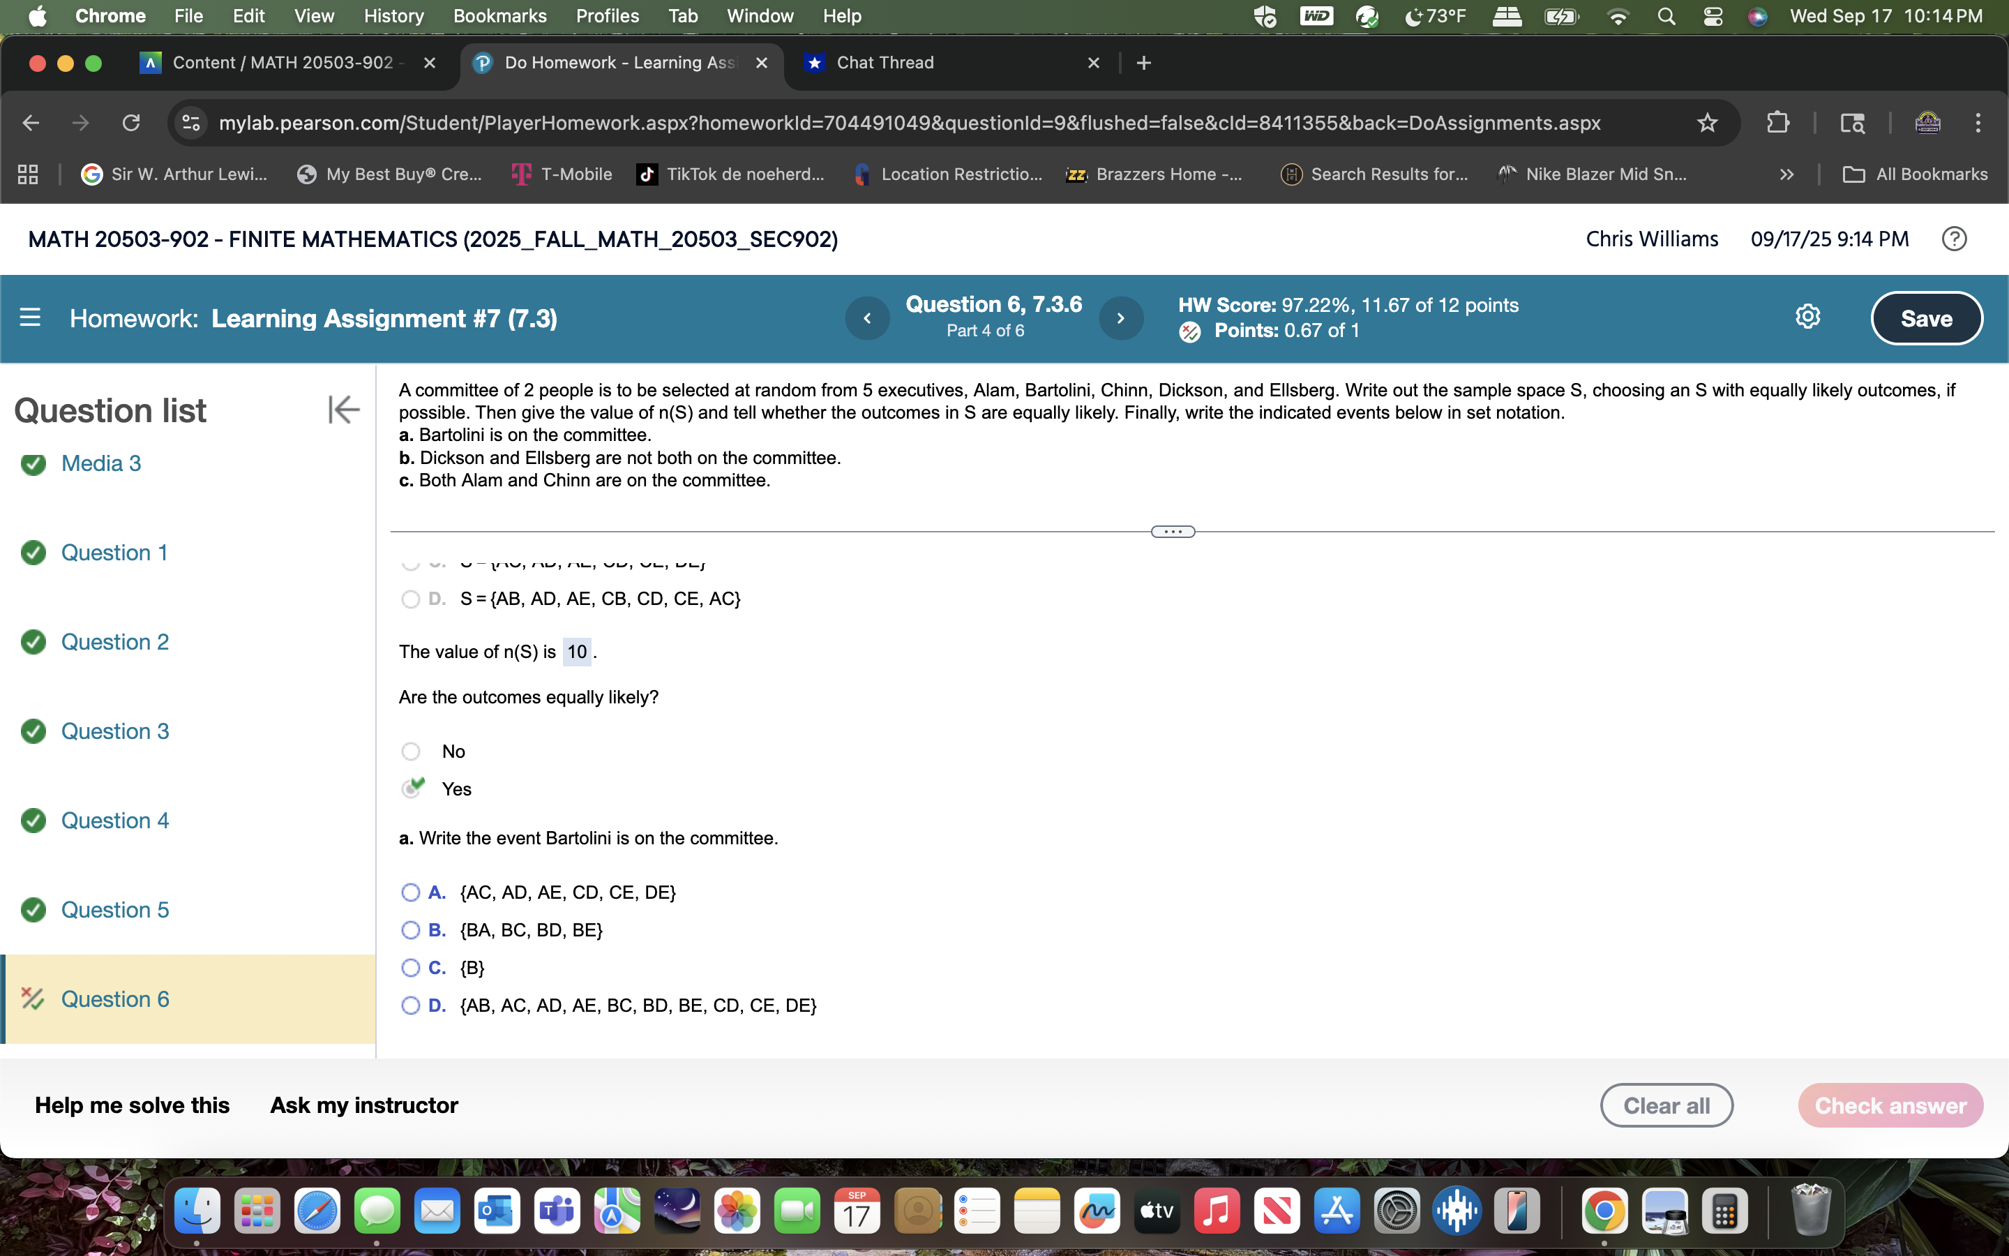2009x1256 pixels.
Task: Select answer choice C {B}
Action: 410,967
